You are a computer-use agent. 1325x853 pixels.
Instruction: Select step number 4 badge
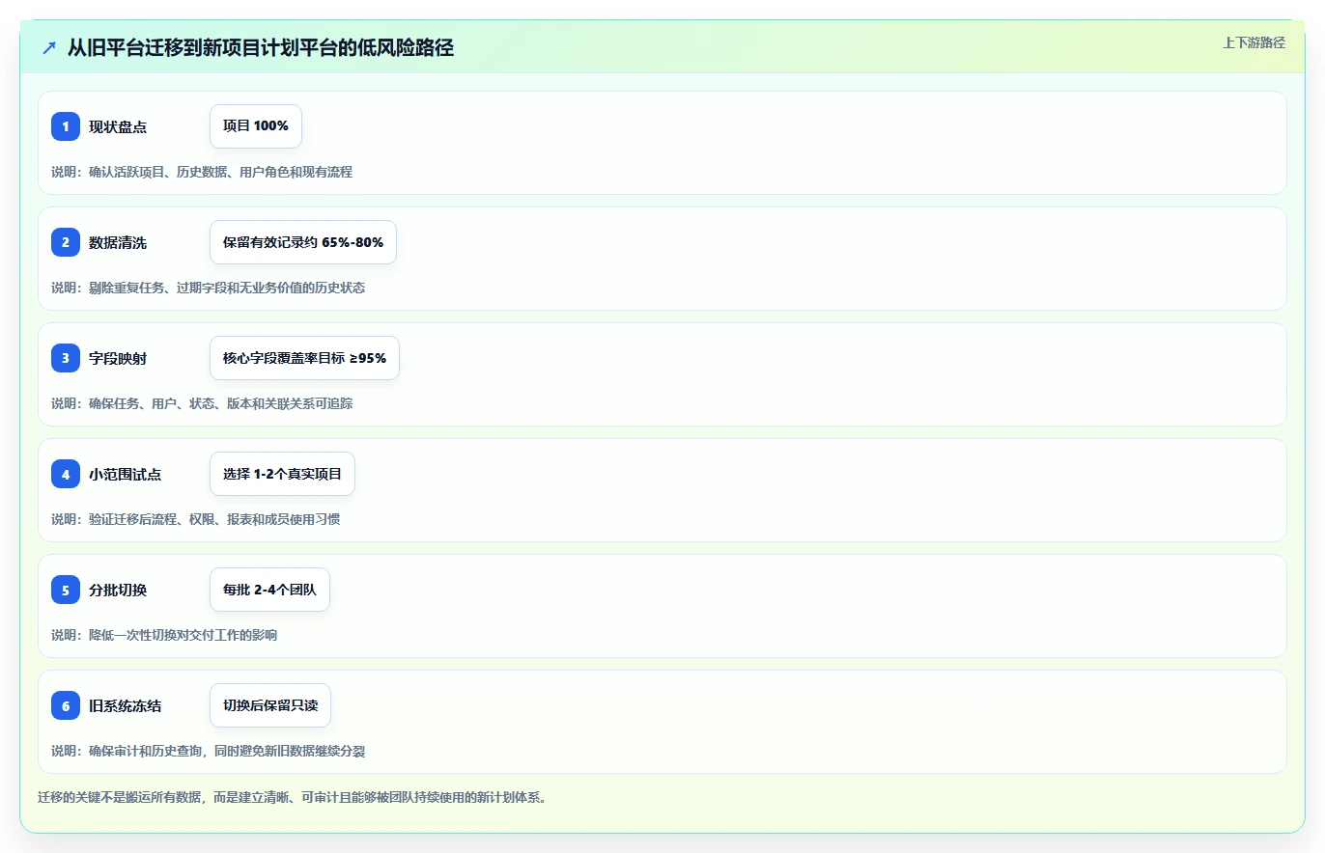pyautogui.click(x=66, y=474)
